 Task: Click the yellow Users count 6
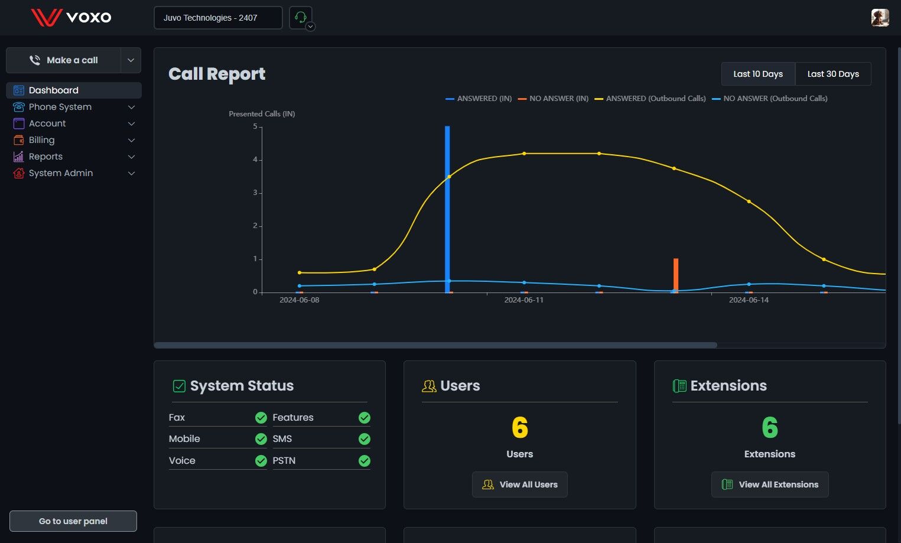point(520,428)
